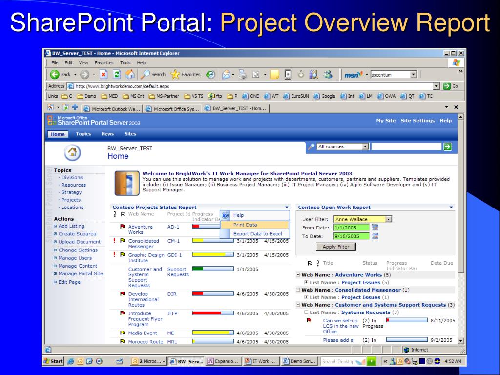Open the Site Settings link
Viewport: 500px width, 375px height.
coord(417,121)
